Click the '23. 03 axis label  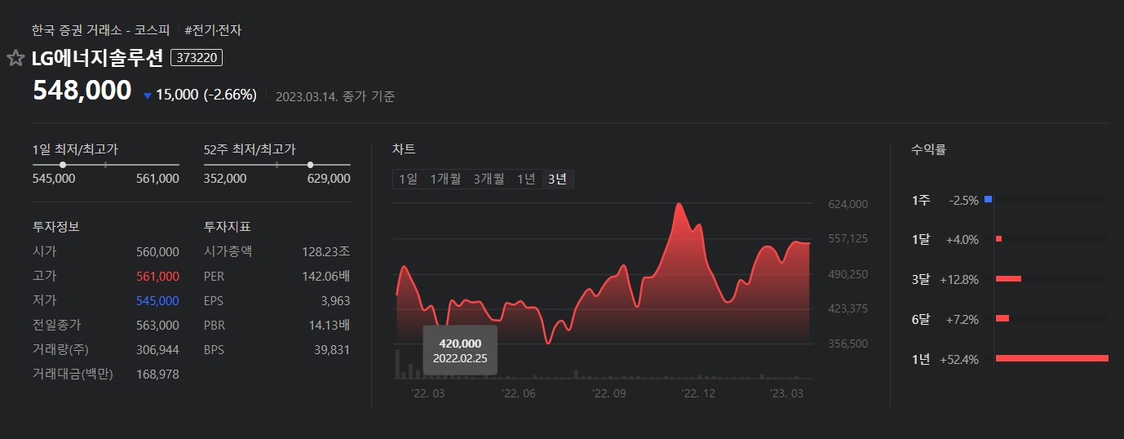tap(787, 393)
